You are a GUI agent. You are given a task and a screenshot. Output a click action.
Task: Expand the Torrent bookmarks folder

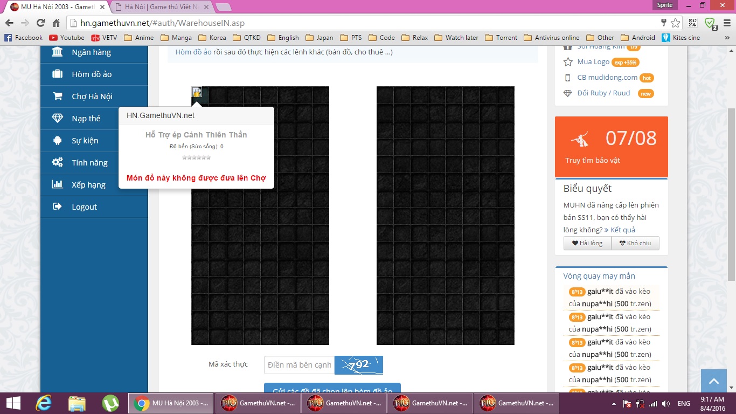(501, 38)
